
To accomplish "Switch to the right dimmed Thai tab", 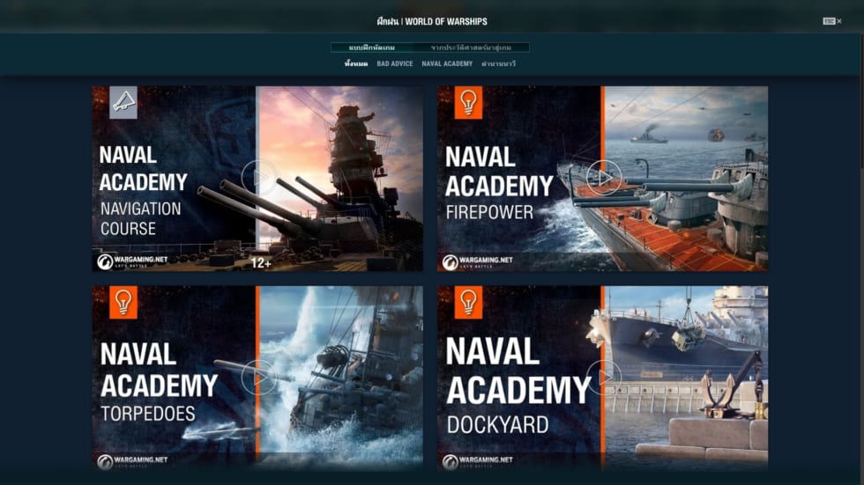I will [472, 48].
